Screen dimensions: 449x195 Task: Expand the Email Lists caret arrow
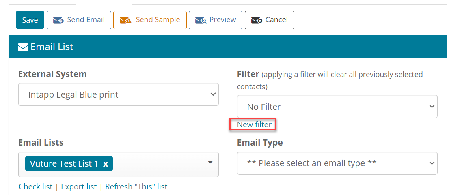click(x=210, y=162)
